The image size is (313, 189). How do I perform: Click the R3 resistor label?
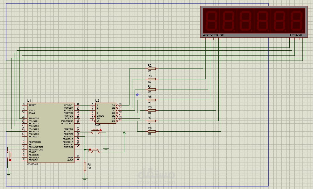click(150, 76)
